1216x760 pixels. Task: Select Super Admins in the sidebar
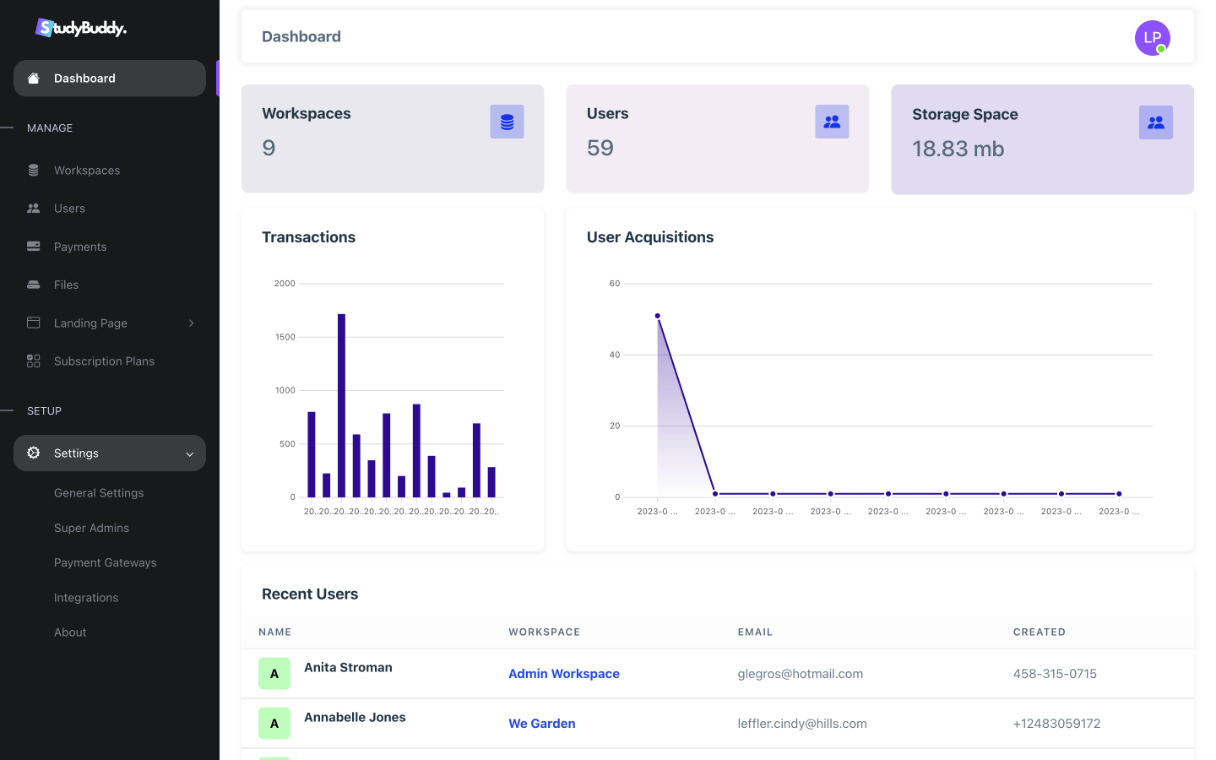coord(91,529)
